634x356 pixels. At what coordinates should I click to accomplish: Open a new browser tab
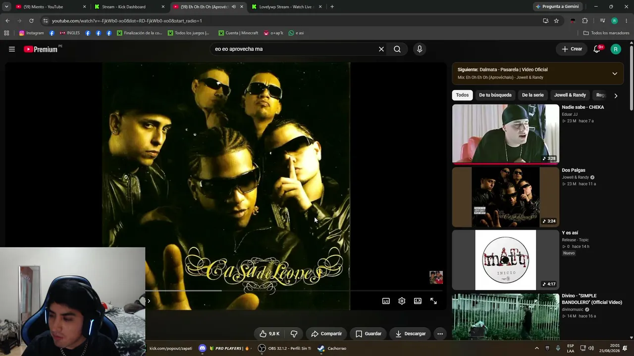[x=332, y=7]
